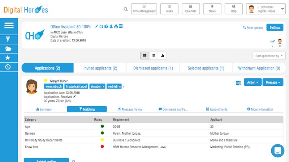
Task: Open the Message dropdown menu
Action: (273, 82)
